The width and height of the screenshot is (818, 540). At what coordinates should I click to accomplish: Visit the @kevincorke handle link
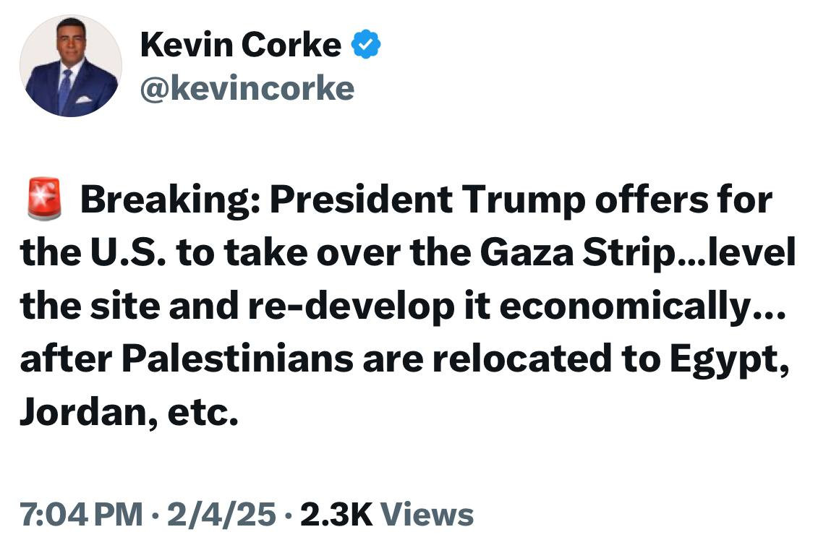[247, 88]
